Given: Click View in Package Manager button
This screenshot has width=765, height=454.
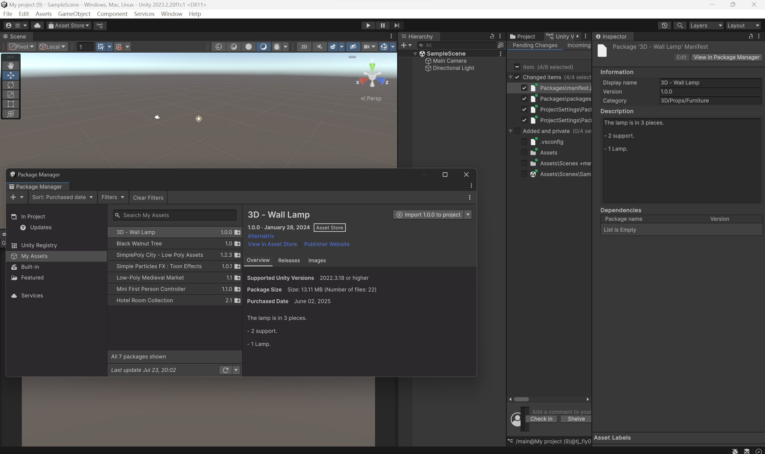Looking at the screenshot, I should (726, 57).
